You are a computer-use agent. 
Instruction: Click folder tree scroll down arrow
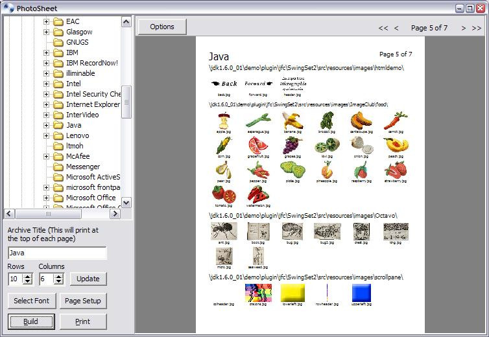[126, 203]
